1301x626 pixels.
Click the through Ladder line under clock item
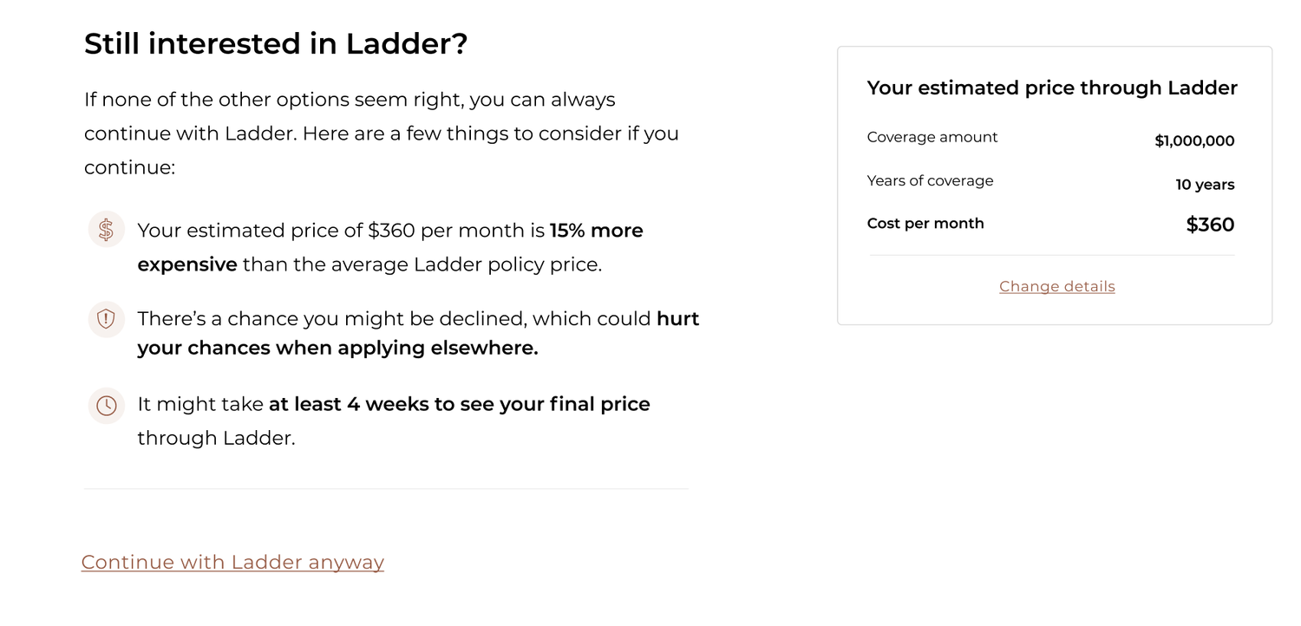216,438
